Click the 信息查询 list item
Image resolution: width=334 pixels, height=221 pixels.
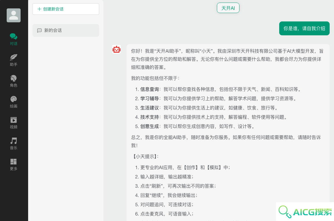pos(218,89)
